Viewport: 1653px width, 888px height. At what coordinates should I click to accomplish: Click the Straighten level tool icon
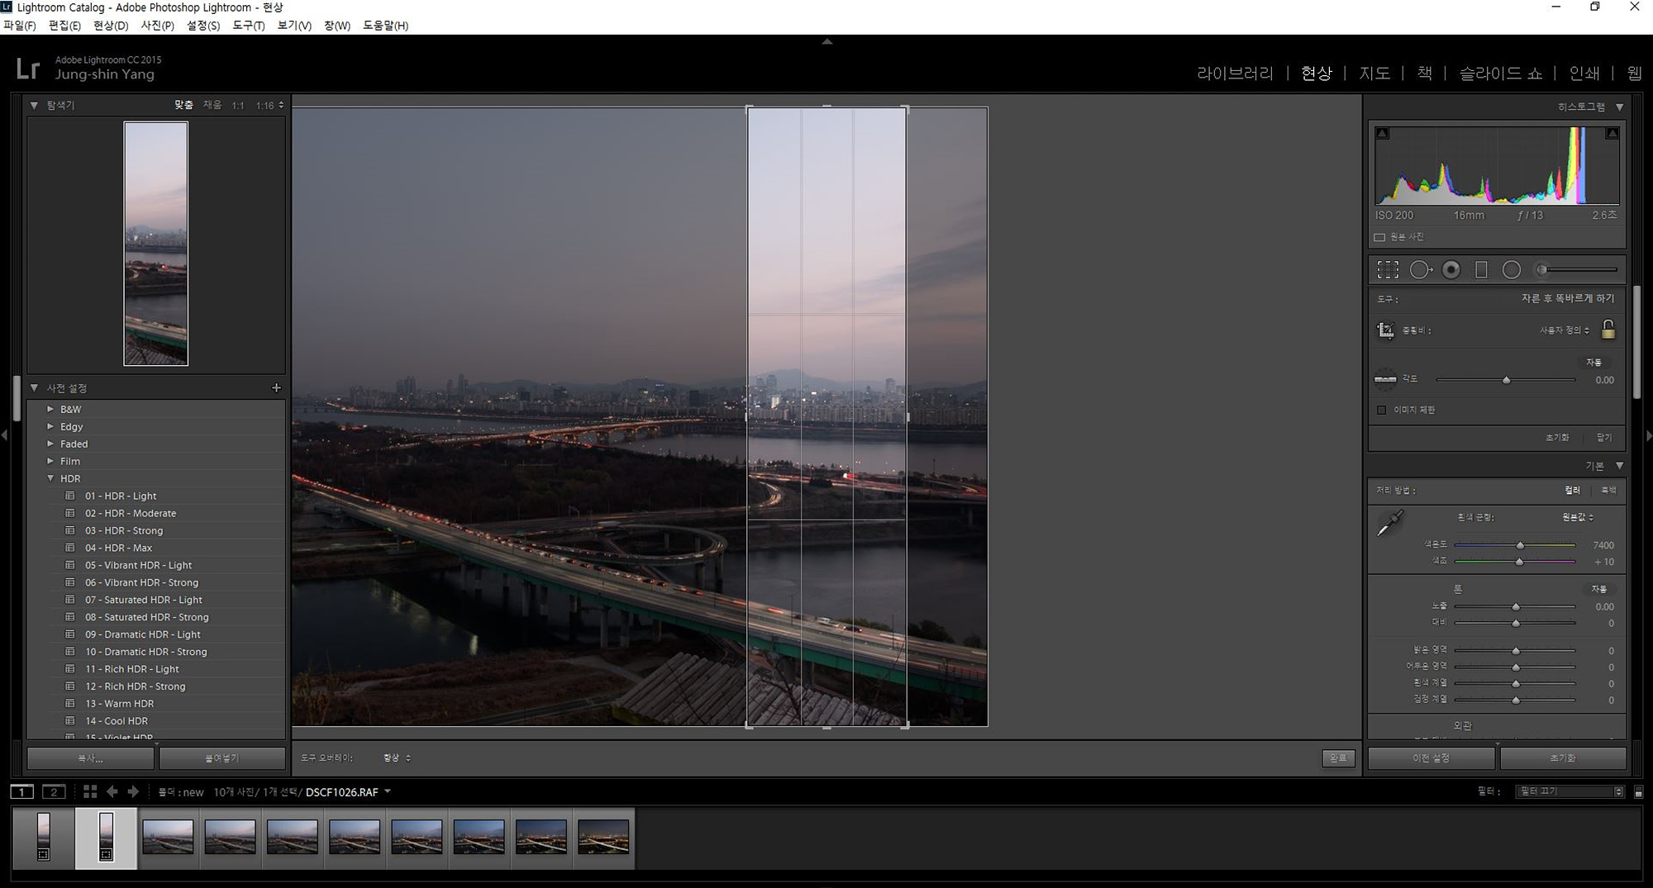point(1385,379)
